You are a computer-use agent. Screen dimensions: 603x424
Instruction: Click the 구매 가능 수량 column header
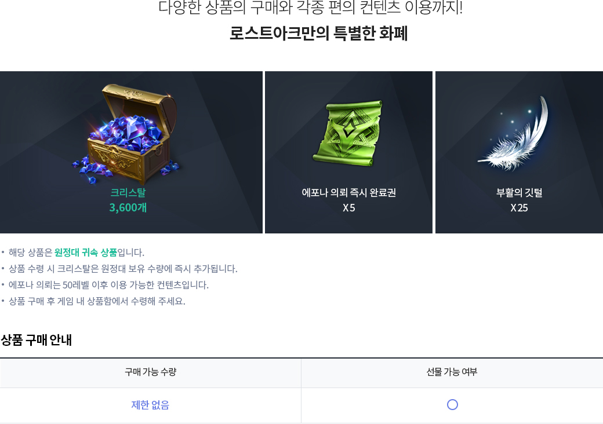pos(150,372)
